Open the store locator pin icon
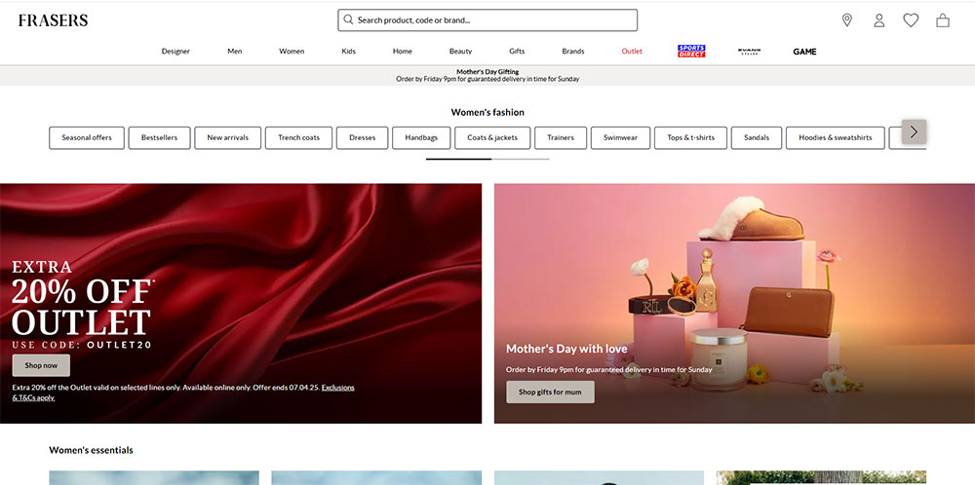The image size is (975, 485). point(846,20)
